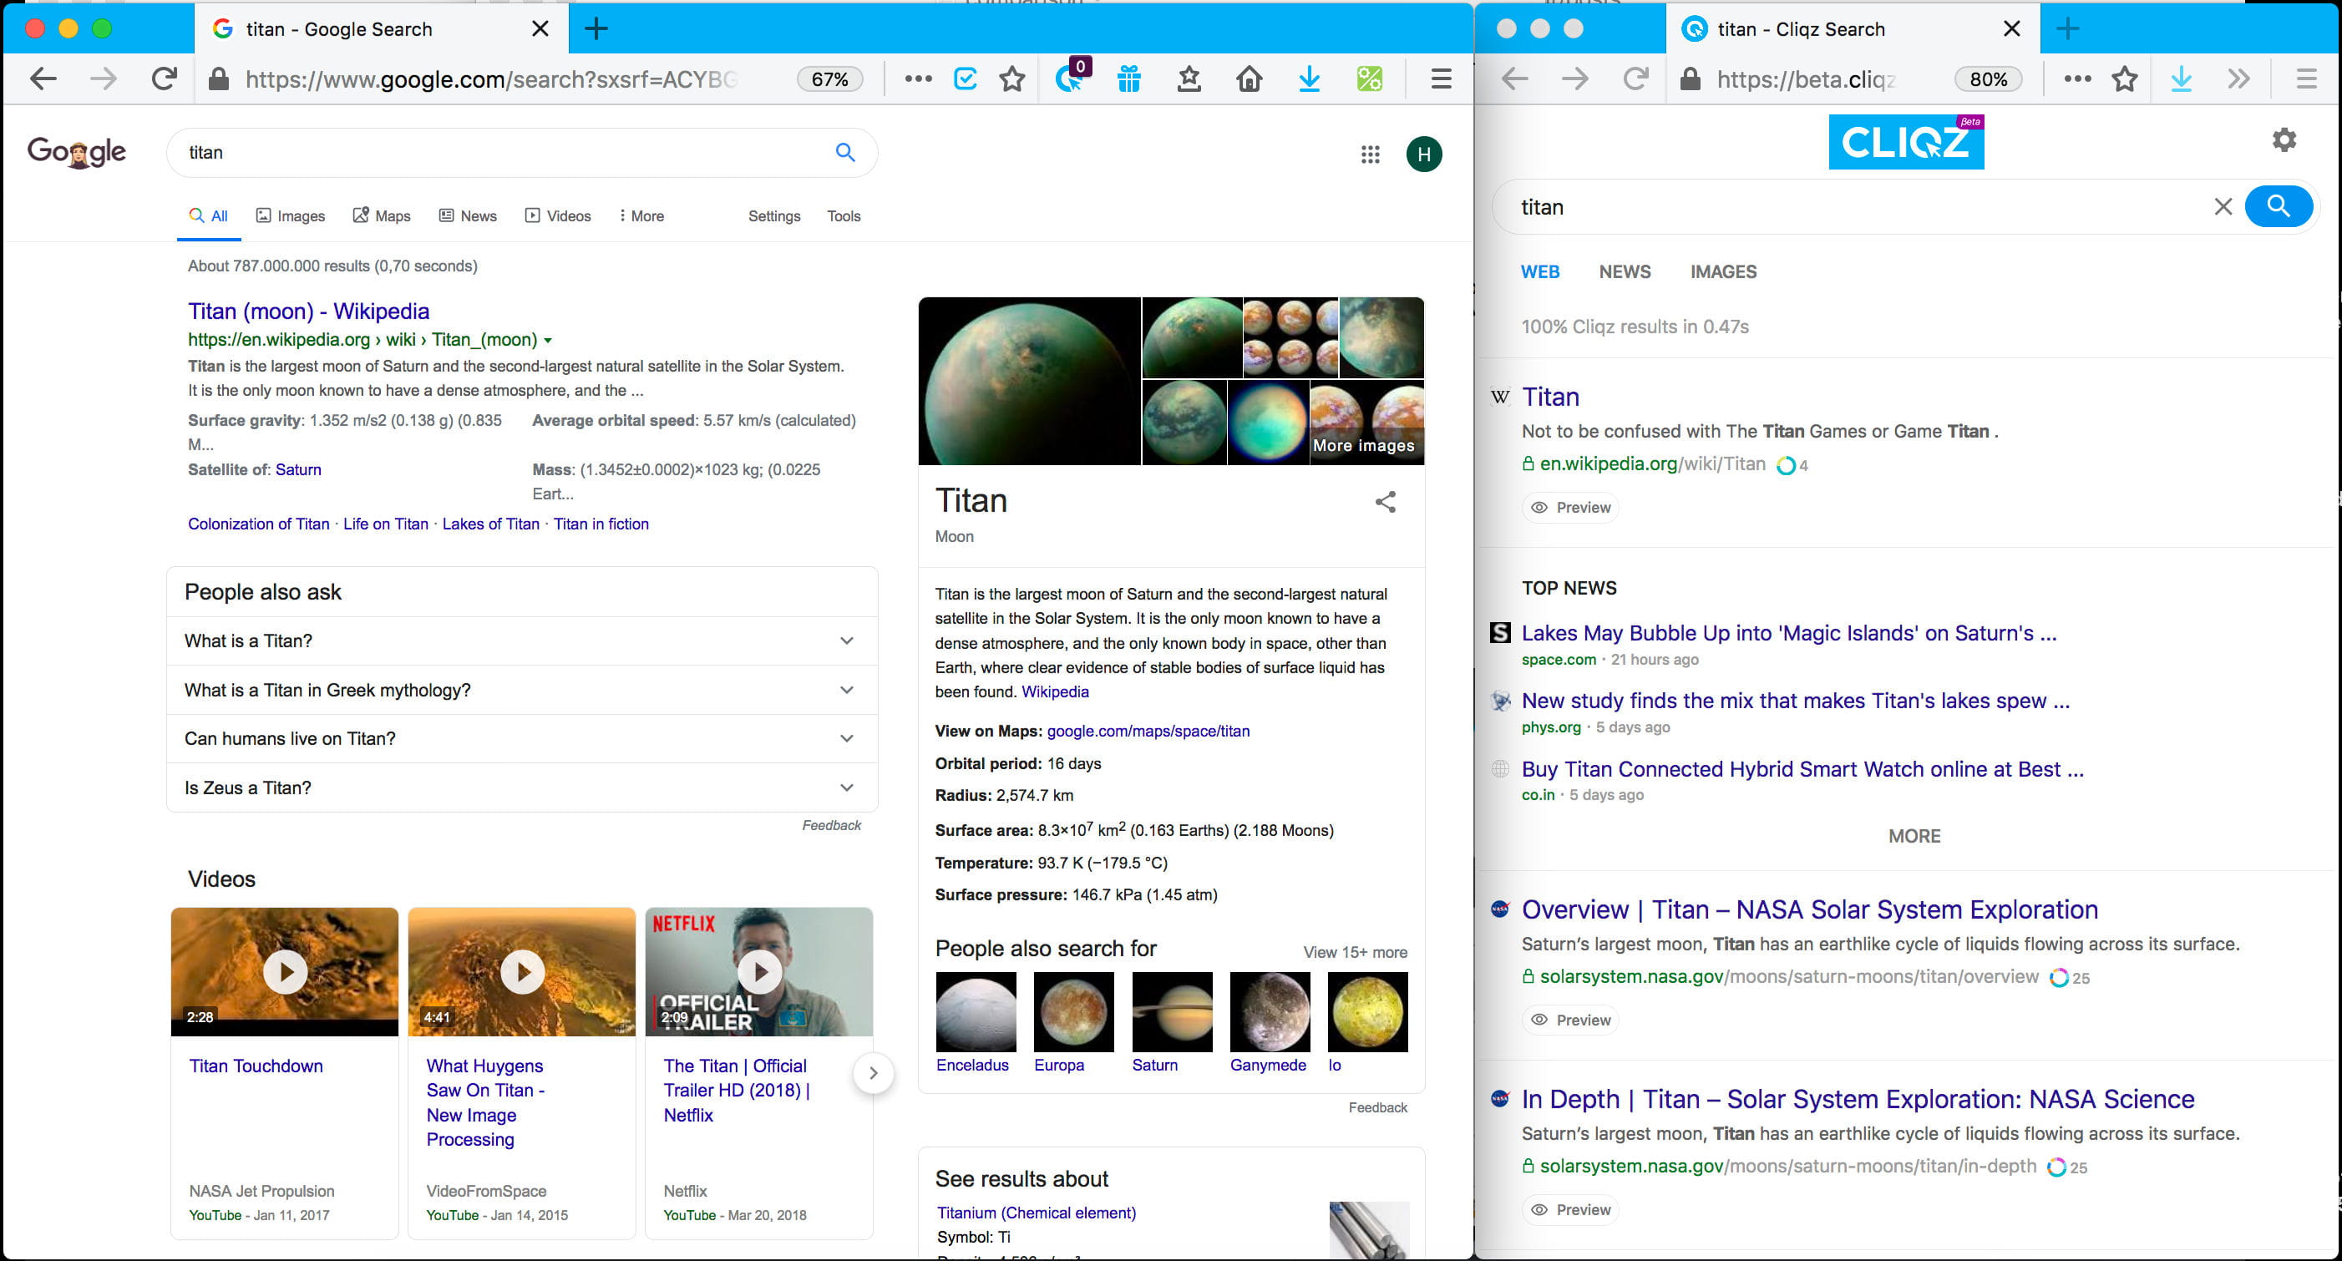Open Google Settings below the search box
The height and width of the screenshot is (1261, 2342).
(x=773, y=216)
